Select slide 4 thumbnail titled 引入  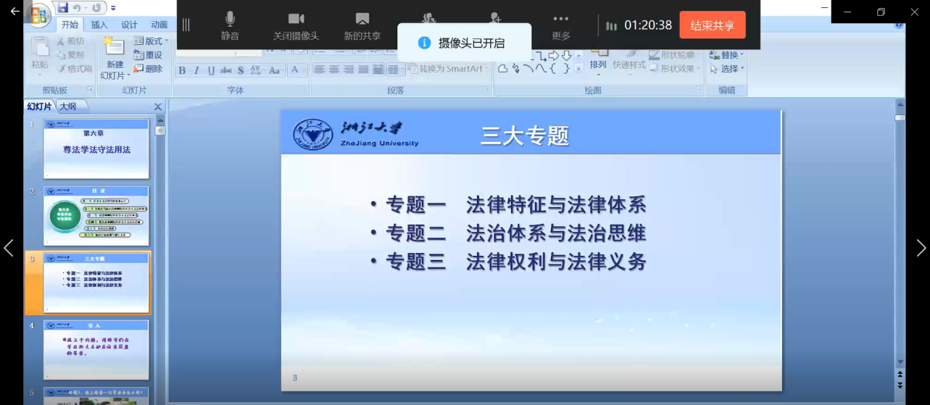(96, 350)
